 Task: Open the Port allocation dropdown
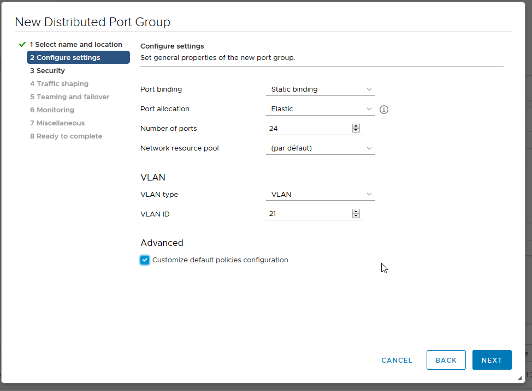(x=320, y=109)
